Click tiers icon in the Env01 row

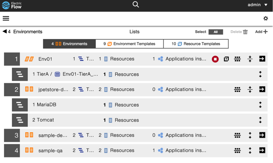coord(81,59)
